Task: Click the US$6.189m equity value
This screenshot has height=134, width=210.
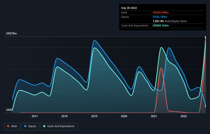Action: 160,17
